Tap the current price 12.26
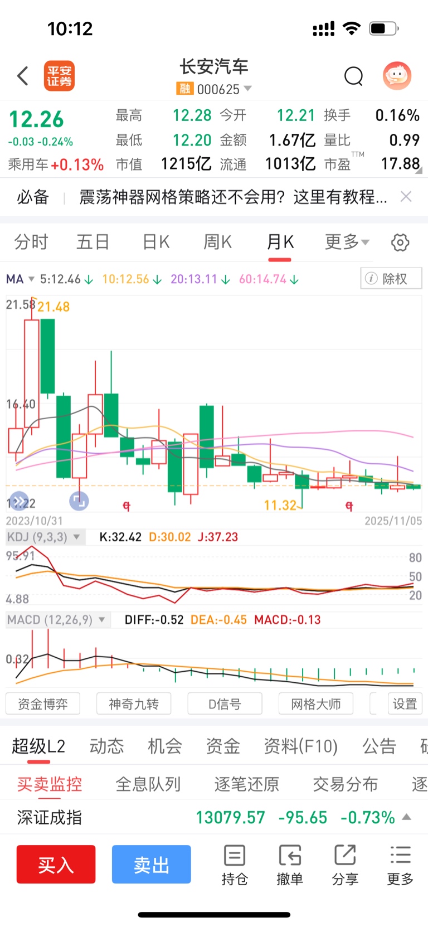428x927 pixels. pyautogui.click(x=37, y=119)
